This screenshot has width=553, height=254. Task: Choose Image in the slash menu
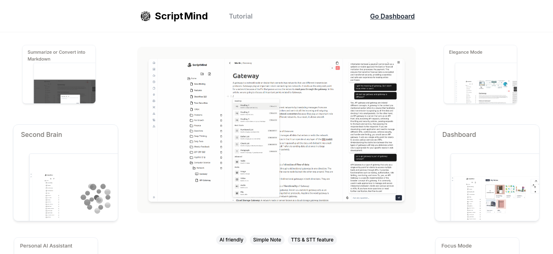256,172
